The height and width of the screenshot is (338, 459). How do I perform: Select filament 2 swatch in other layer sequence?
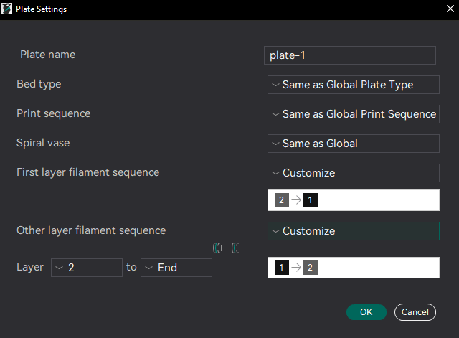click(310, 268)
